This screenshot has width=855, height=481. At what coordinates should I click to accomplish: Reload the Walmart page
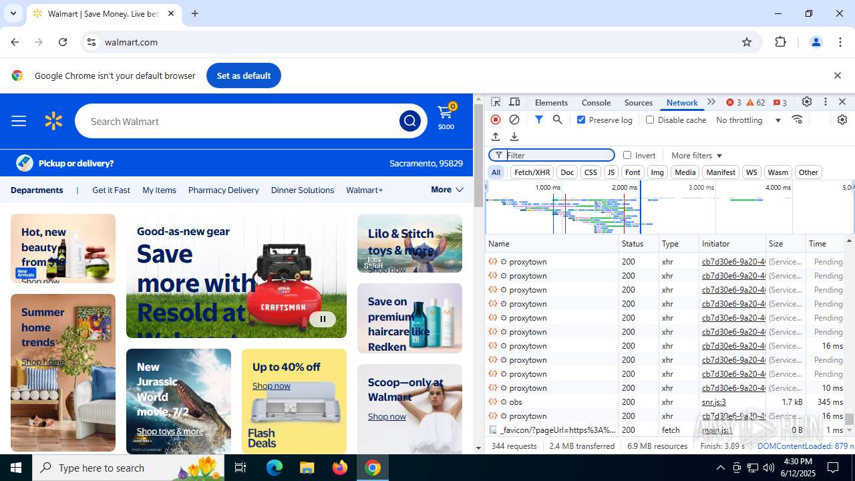click(x=63, y=42)
